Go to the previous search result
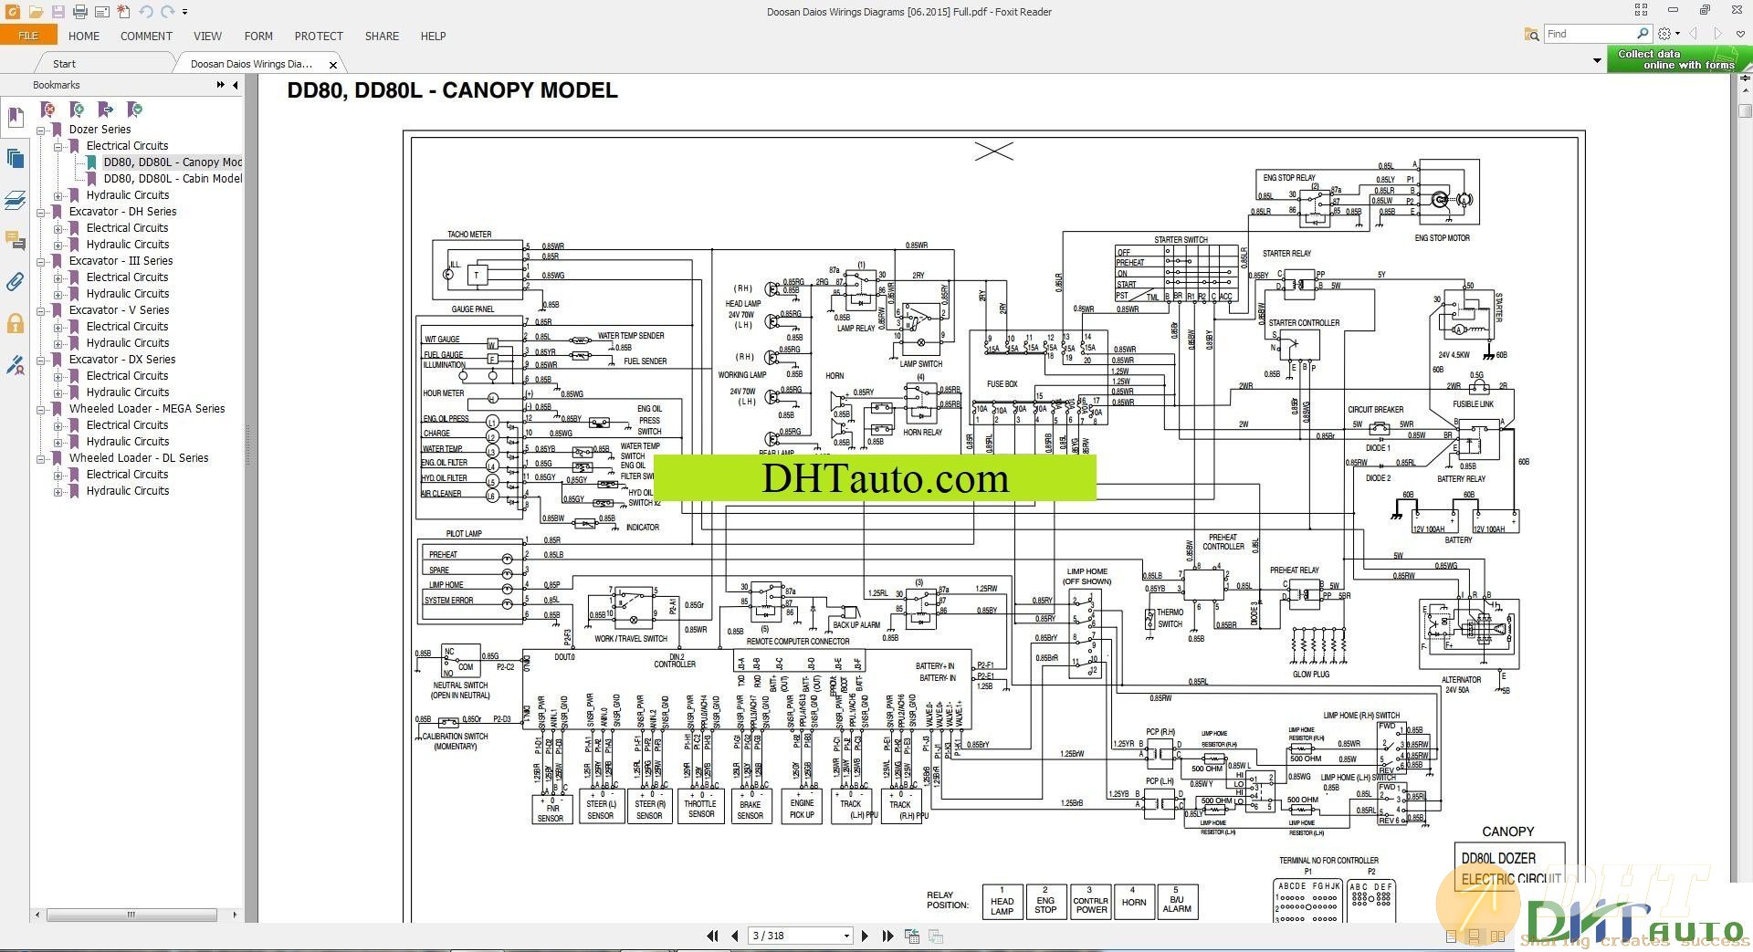 tap(1694, 34)
